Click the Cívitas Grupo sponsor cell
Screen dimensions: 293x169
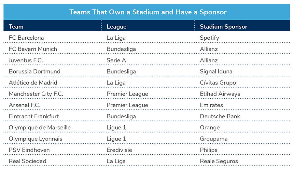(x=218, y=83)
